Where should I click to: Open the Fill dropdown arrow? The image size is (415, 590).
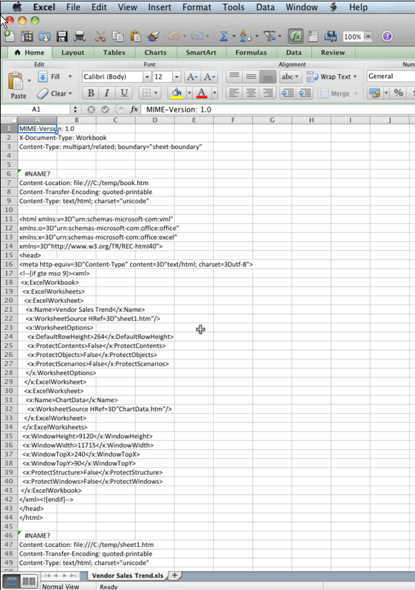70,77
